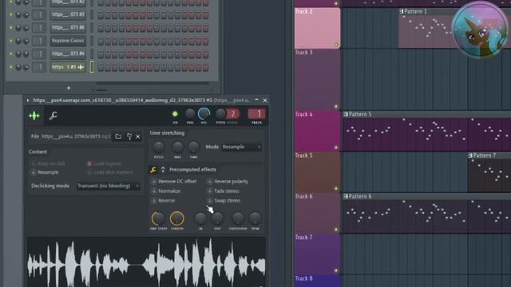Click sample waveform preview display
Screen dimensions: 511x287
146,262
